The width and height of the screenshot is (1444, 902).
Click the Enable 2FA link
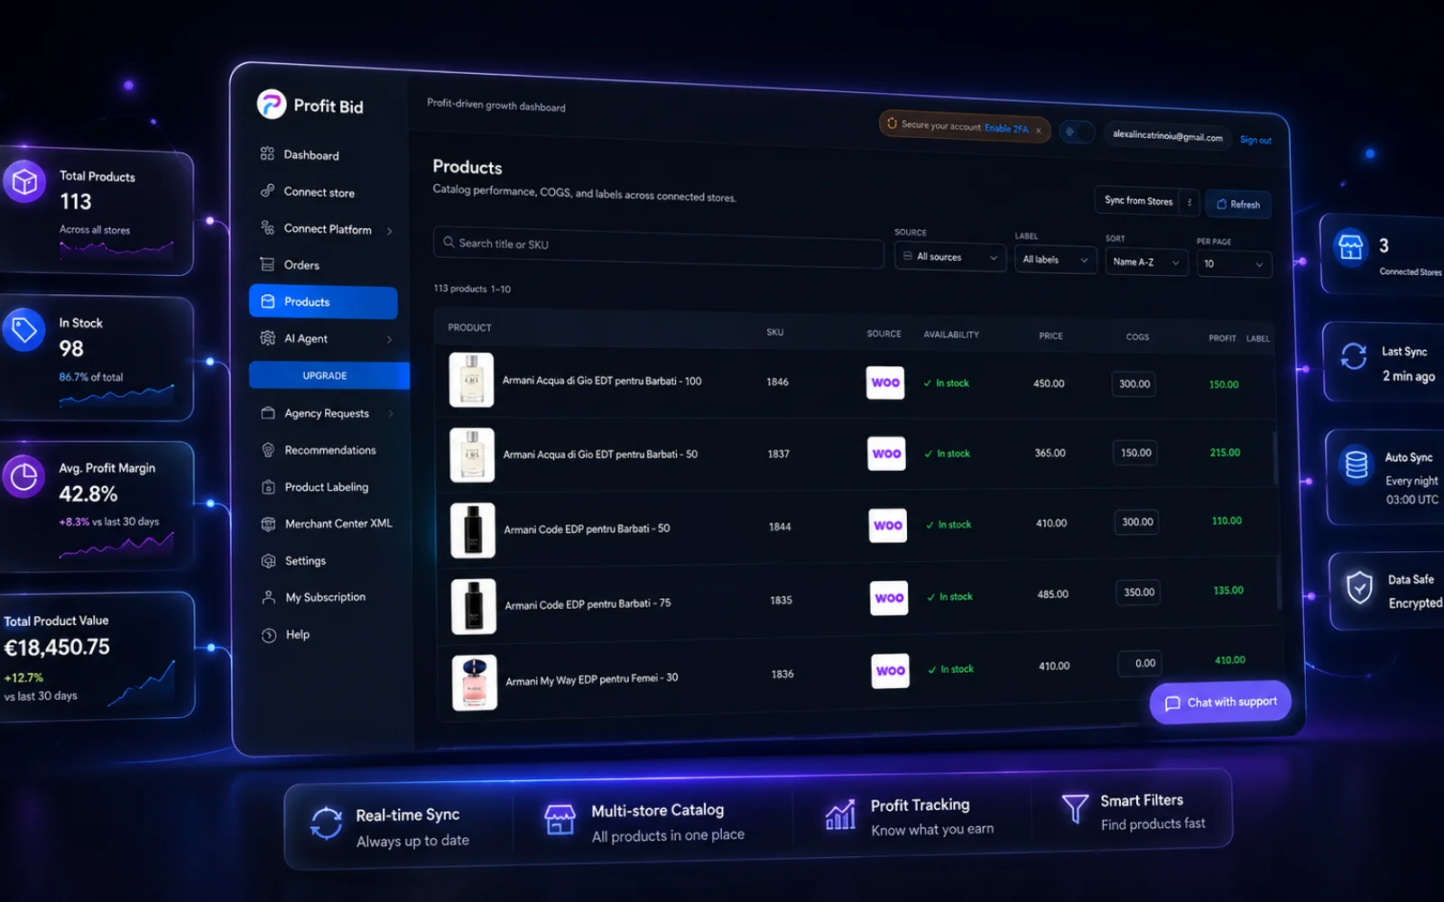point(1006,128)
